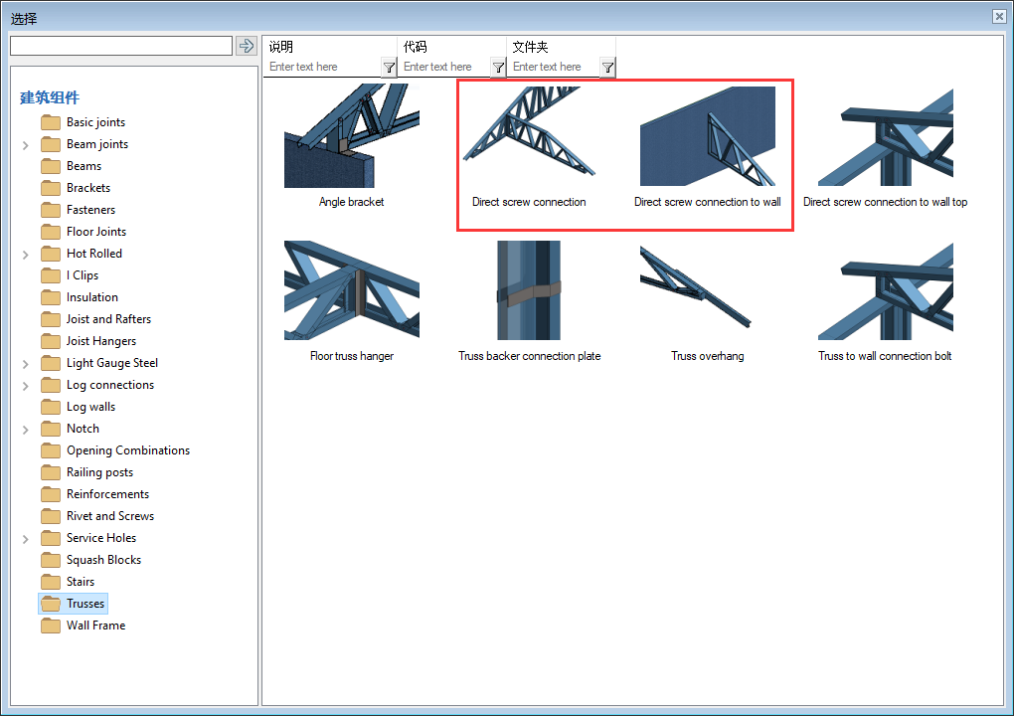Click the 说明 filter text field
Image resolution: width=1014 pixels, height=716 pixels.
323,67
